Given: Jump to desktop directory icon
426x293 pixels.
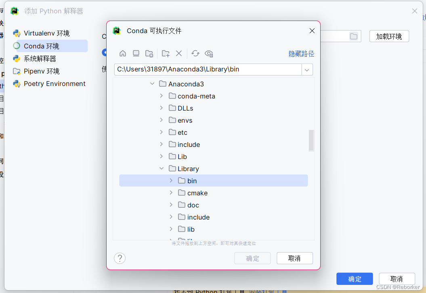Looking at the screenshot, I should pyautogui.click(x=136, y=54).
